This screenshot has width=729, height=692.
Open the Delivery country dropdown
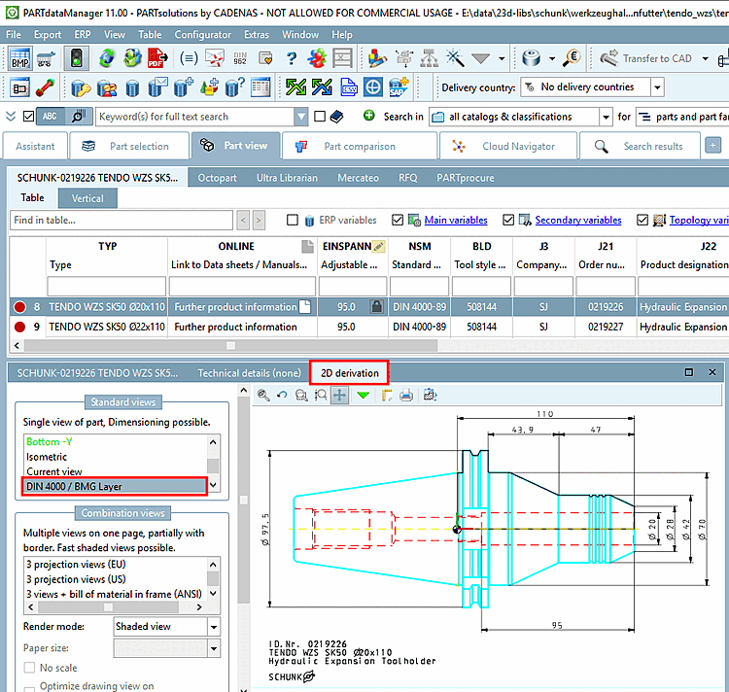pyautogui.click(x=657, y=87)
